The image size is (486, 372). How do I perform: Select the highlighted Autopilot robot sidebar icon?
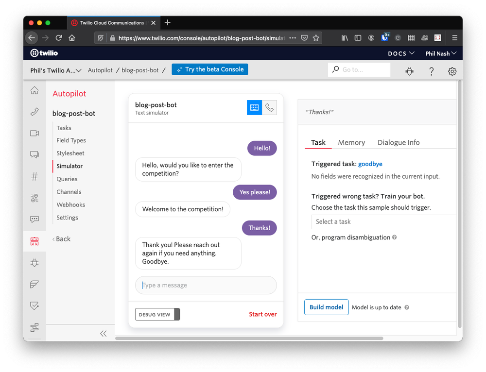tap(35, 240)
